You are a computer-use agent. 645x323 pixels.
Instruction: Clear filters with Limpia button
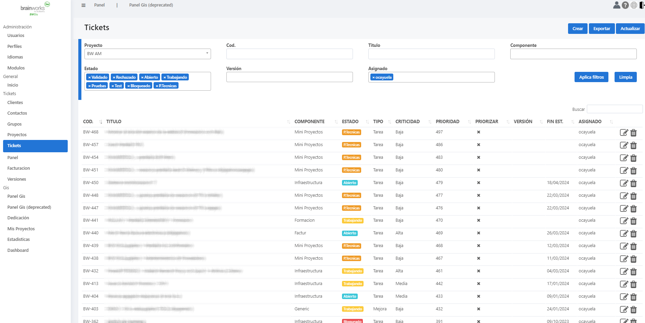pos(626,77)
